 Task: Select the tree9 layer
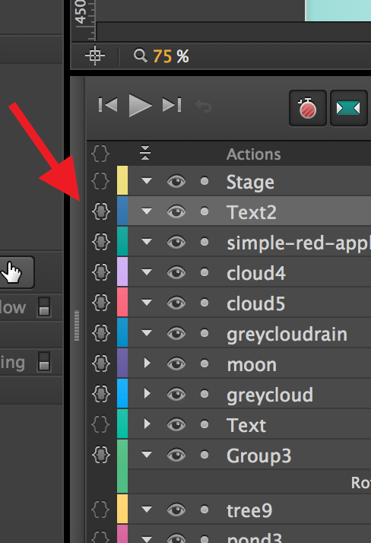tap(249, 510)
